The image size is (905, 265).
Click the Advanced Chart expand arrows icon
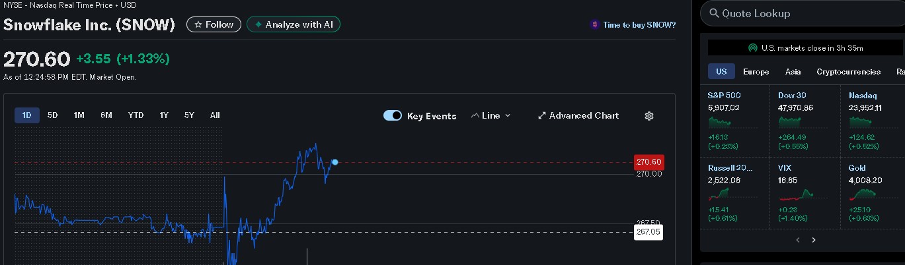coord(542,116)
